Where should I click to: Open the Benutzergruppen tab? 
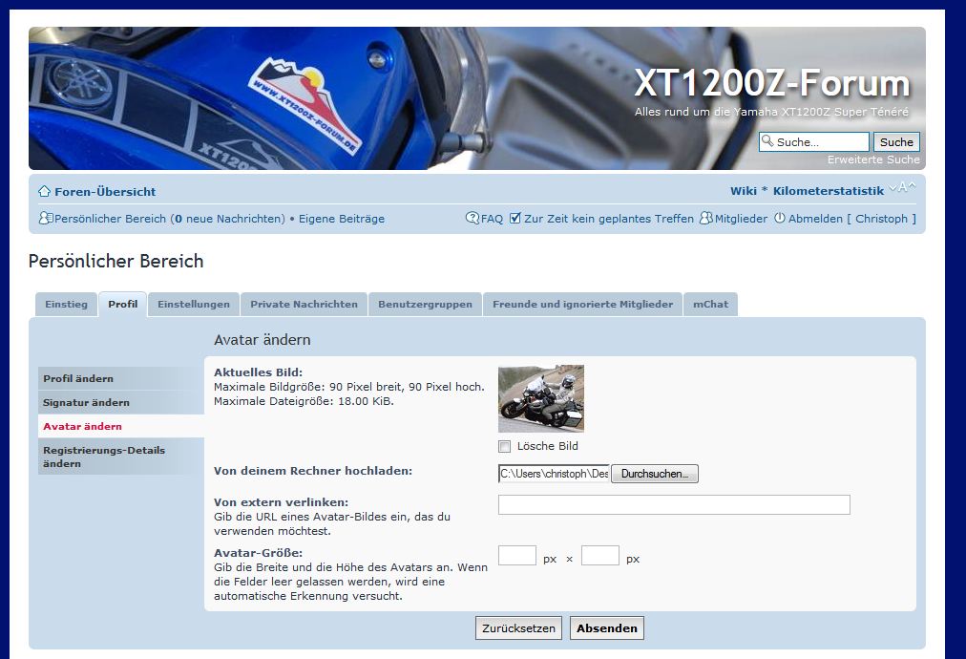pos(425,305)
